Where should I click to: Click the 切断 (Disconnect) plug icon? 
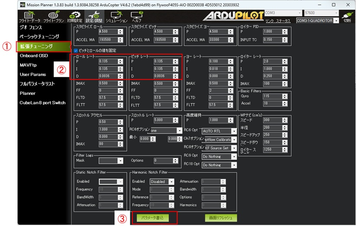point(346,17)
